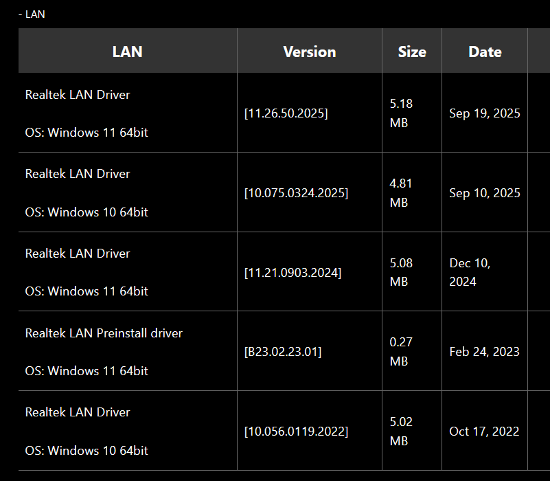Click OS: Windows 11 64bit in the Preinstall driver row
Screen dimensions: 550x481
click(87, 371)
